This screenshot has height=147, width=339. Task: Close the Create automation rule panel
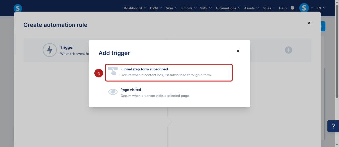click(309, 23)
